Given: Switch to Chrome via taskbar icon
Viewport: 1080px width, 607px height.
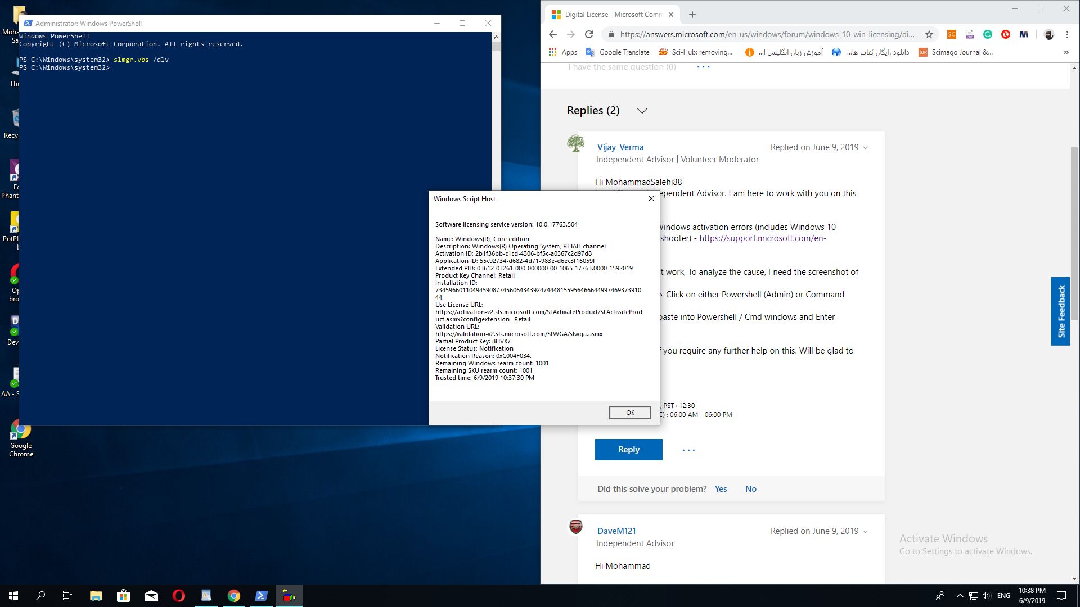Looking at the screenshot, I should pyautogui.click(x=233, y=596).
